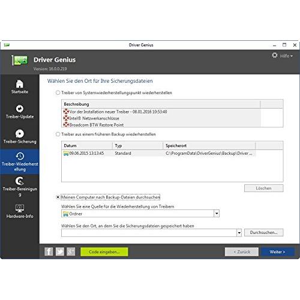Select restore from Systemwiederherstellungspunkt radio option
Viewport: 300px width, 300px height.
pos(58,92)
